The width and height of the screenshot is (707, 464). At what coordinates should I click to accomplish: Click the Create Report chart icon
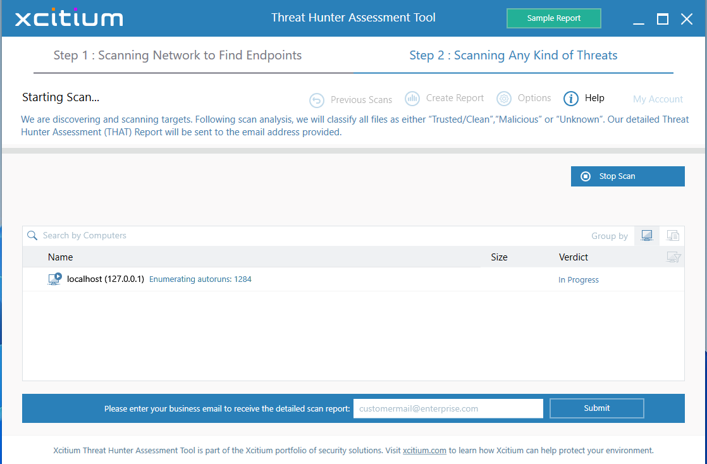(x=412, y=99)
